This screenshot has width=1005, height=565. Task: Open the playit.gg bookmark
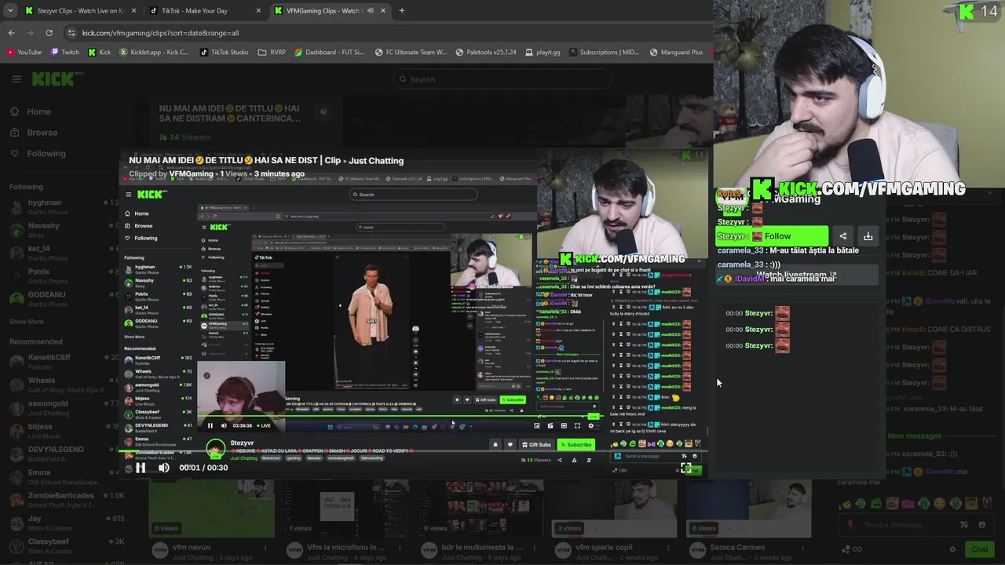point(542,53)
